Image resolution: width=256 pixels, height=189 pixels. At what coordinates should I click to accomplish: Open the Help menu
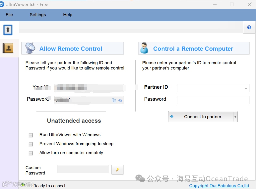(x=68, y=15)
